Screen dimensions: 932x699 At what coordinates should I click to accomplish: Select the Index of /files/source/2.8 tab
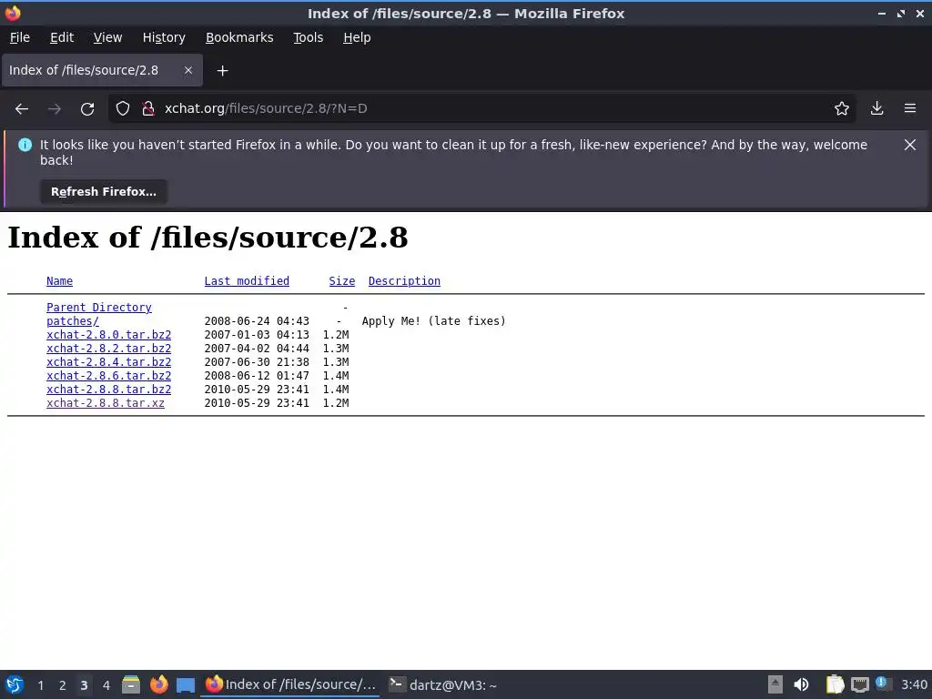(x=102, y=70)
